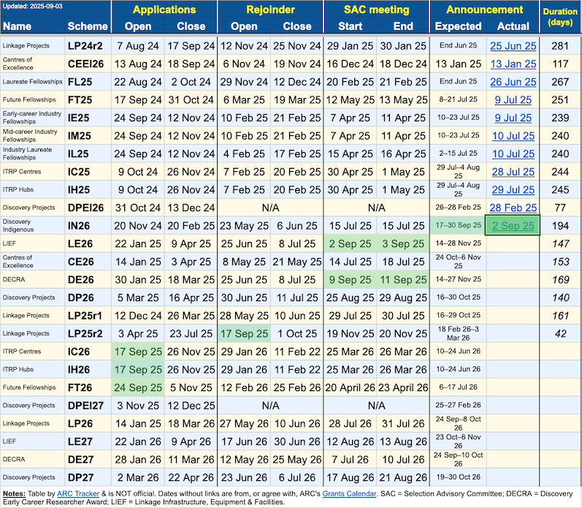
Task: Open the 9 Jul 25 link in IE25 row
Action: (513, 118)
